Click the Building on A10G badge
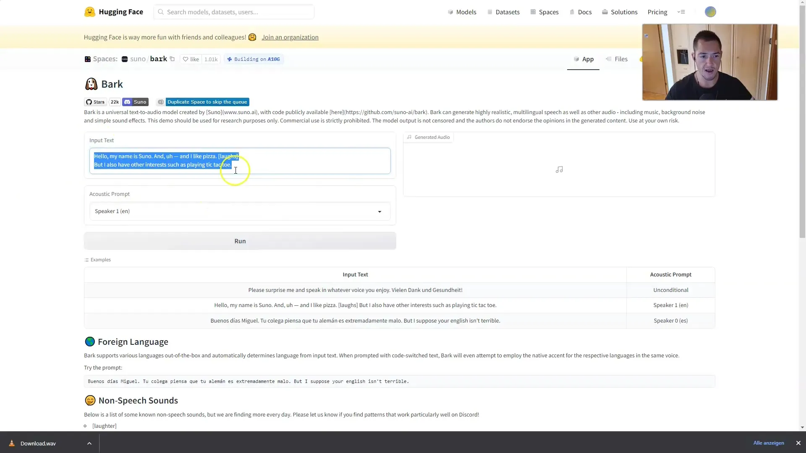The height and width of the screenshot is (453, 806). coord(254,59)
